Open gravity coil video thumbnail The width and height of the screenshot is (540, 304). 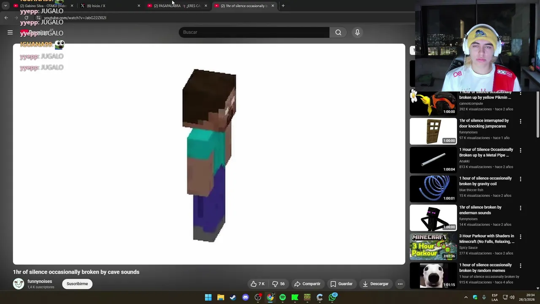tap(433, 189)
